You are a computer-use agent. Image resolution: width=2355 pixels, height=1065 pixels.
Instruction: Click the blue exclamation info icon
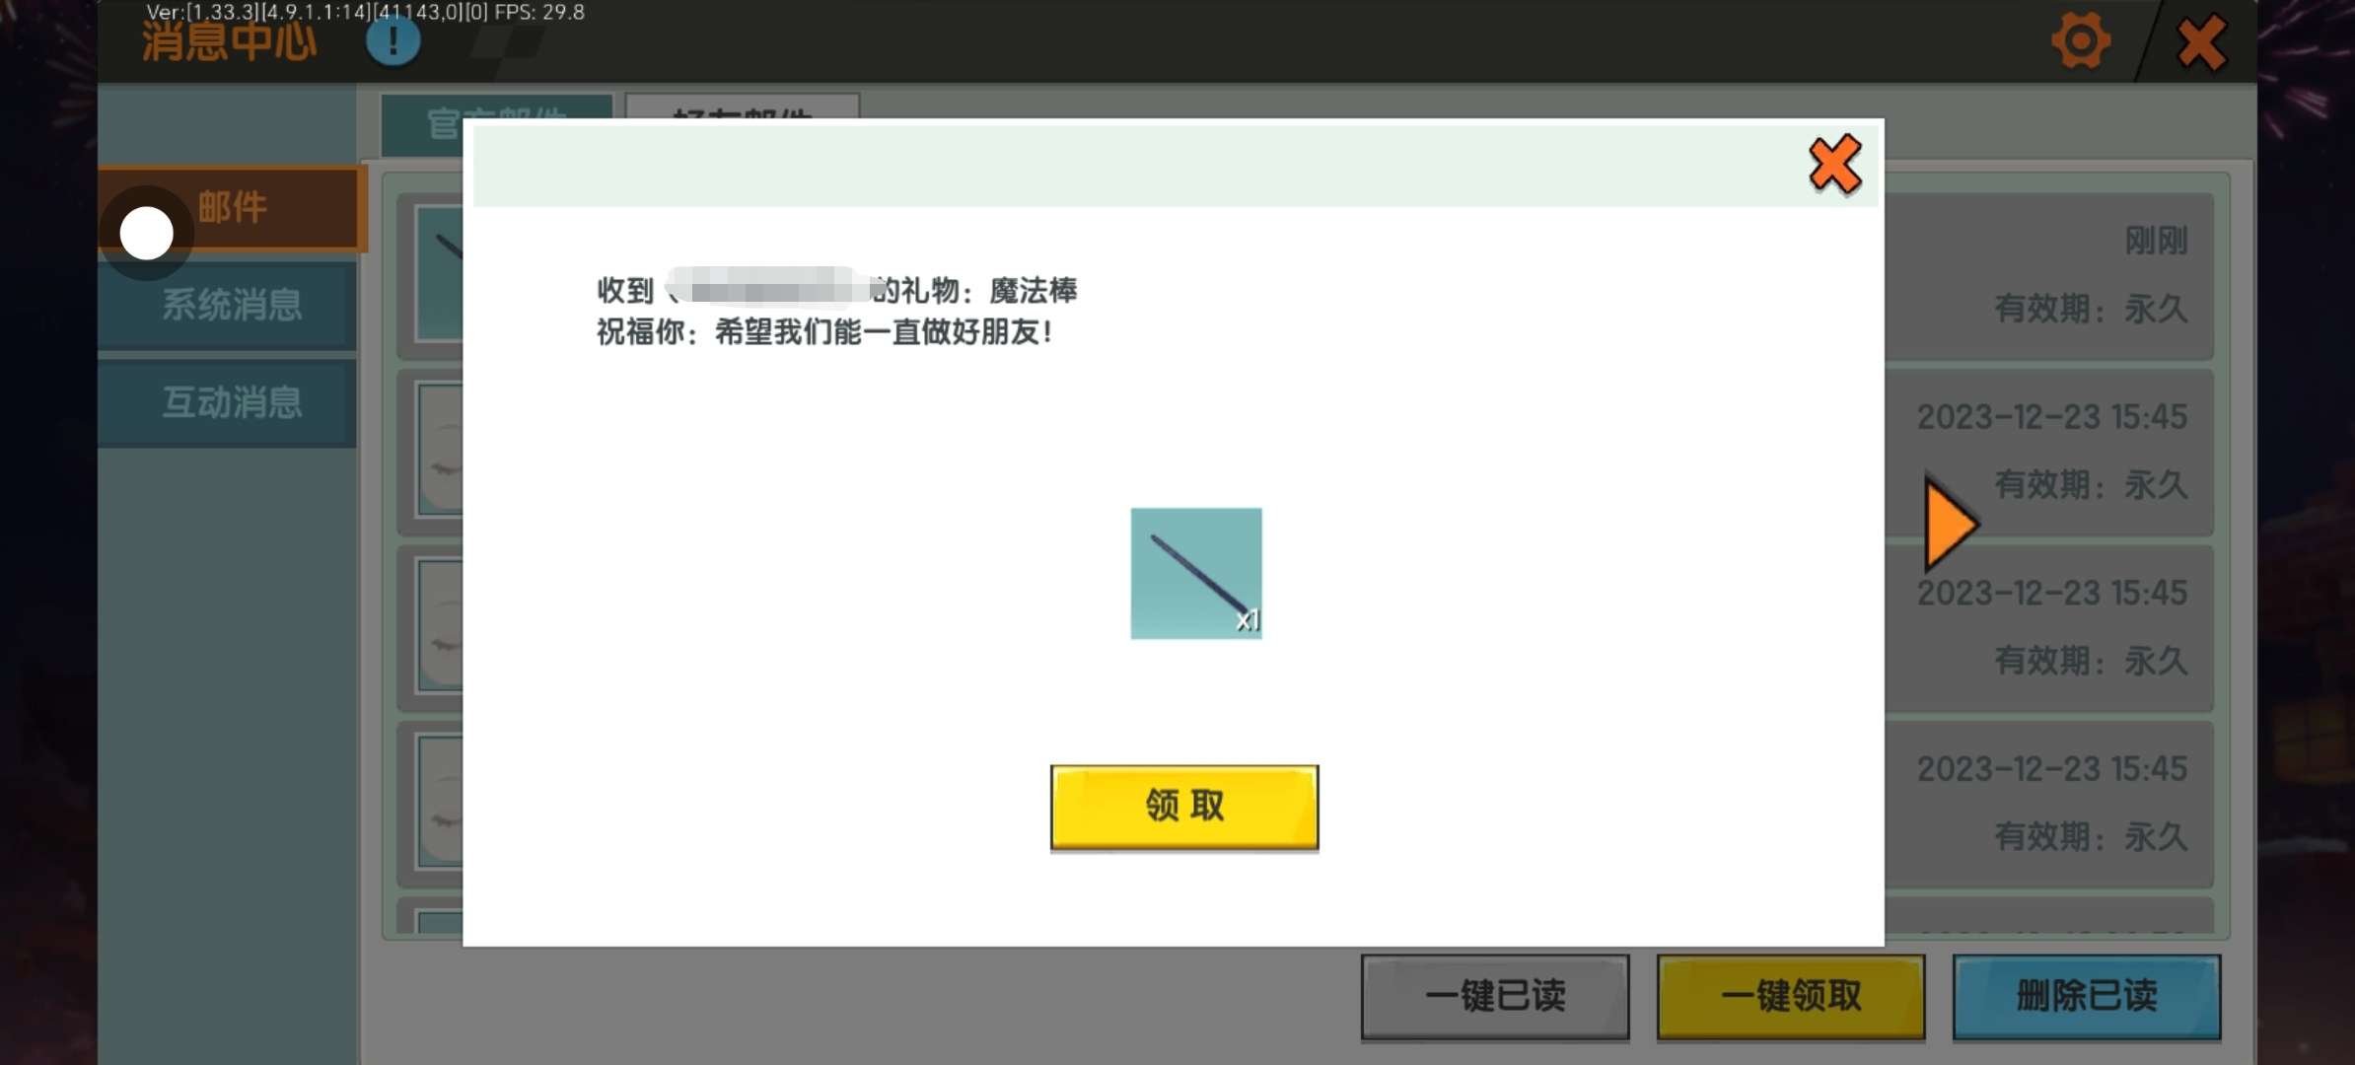392,41
